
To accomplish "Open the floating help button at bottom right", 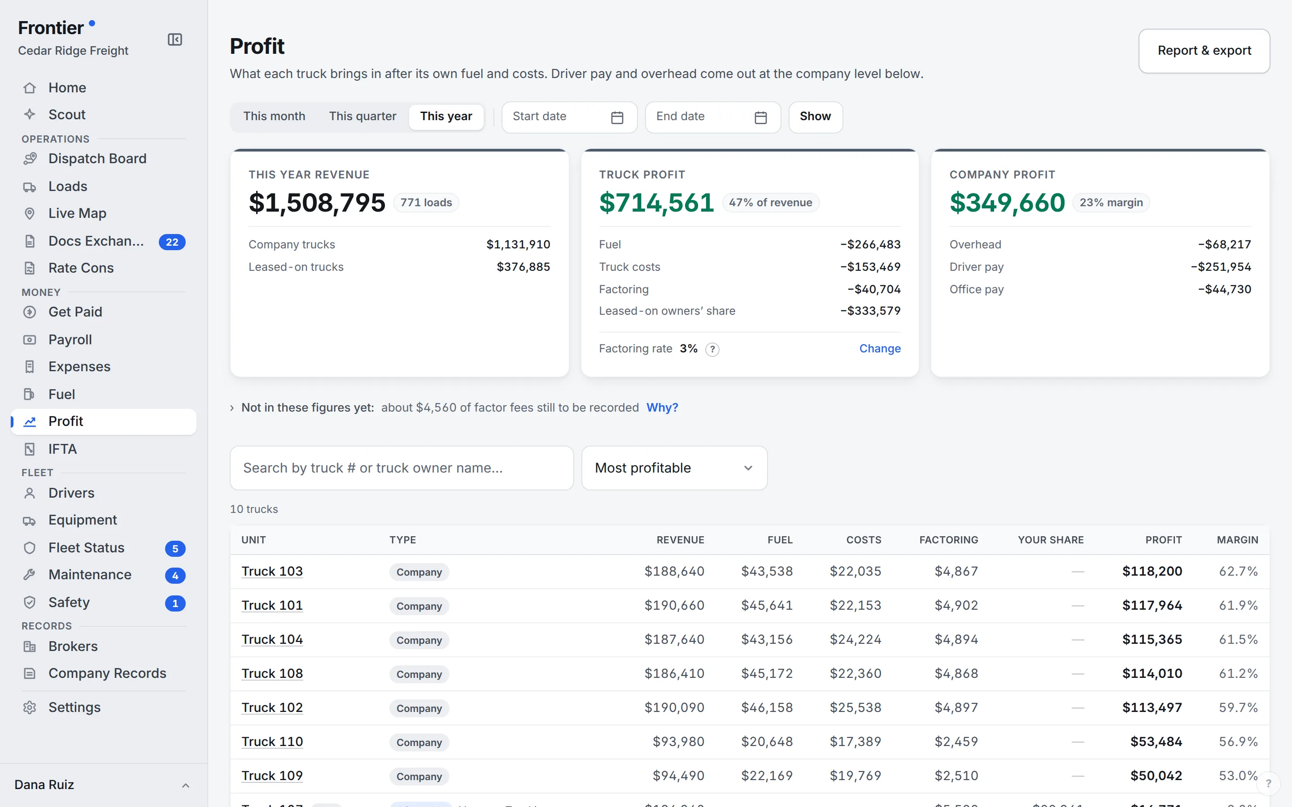I will pyautogui.click(x=1269, y=784).
